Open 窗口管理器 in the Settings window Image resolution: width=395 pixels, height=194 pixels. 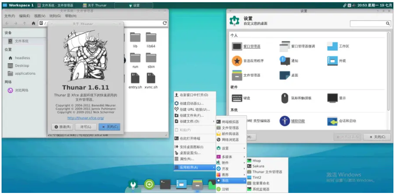pyautogui.click(x=246, y=47)
